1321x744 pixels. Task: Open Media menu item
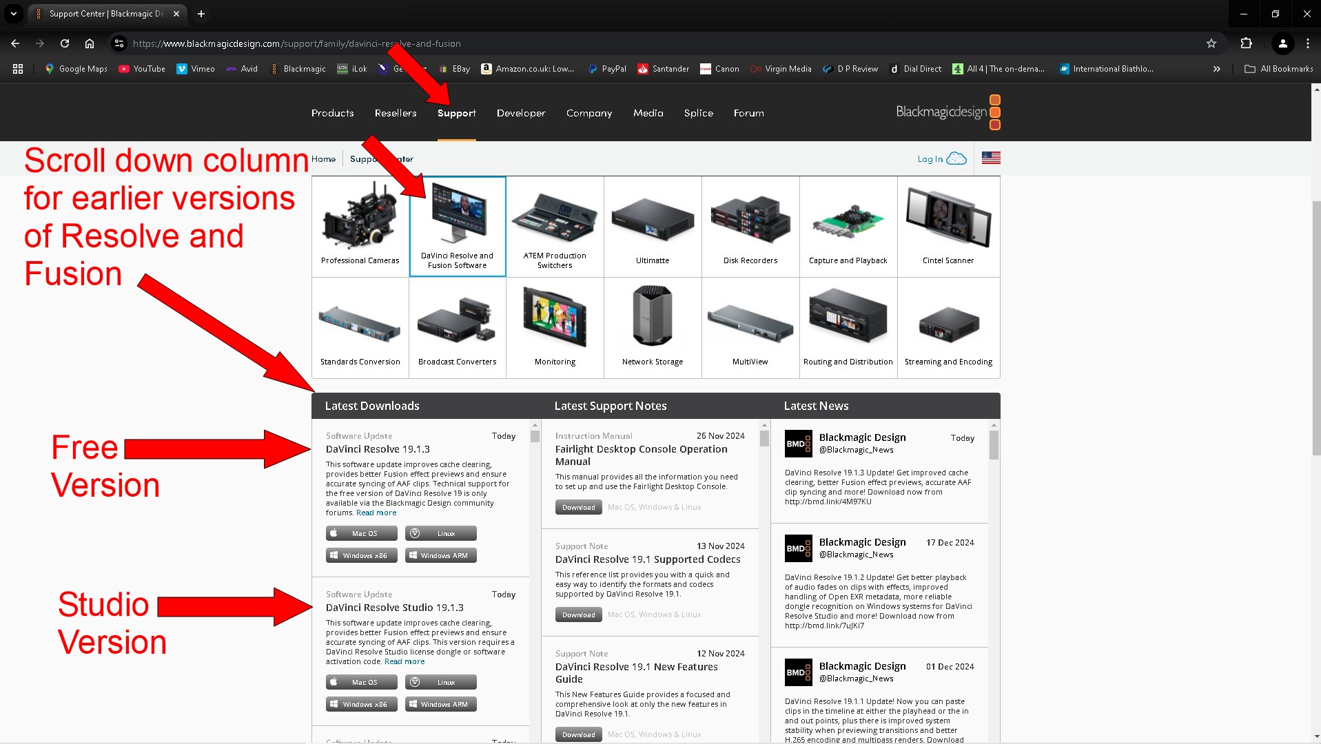coord(648,113)
